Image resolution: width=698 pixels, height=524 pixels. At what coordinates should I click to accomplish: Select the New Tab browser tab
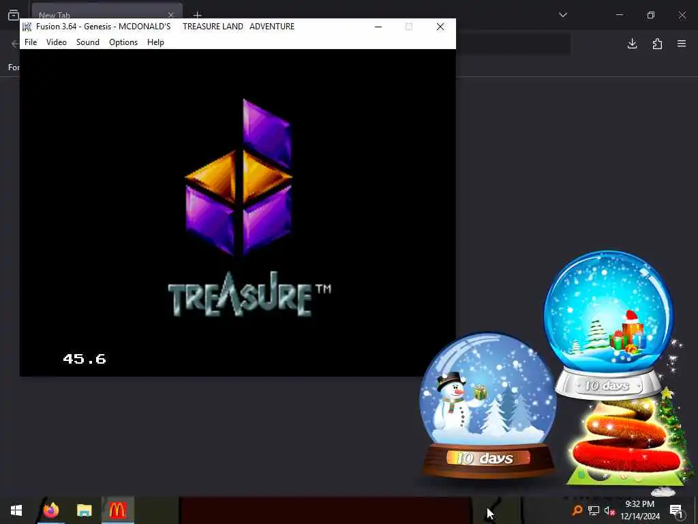coord(107,13)
